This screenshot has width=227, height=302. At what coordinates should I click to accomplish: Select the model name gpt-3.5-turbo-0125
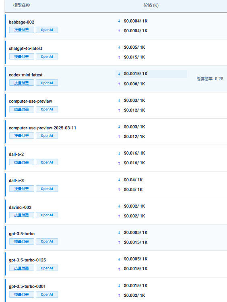click(x=27, y=260)
